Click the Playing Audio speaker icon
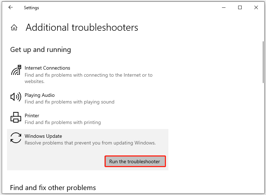This screenshot has width=266, height=195. (16, 97)
